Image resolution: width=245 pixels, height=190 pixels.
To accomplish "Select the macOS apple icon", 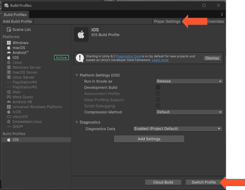I will click(9, 48).
